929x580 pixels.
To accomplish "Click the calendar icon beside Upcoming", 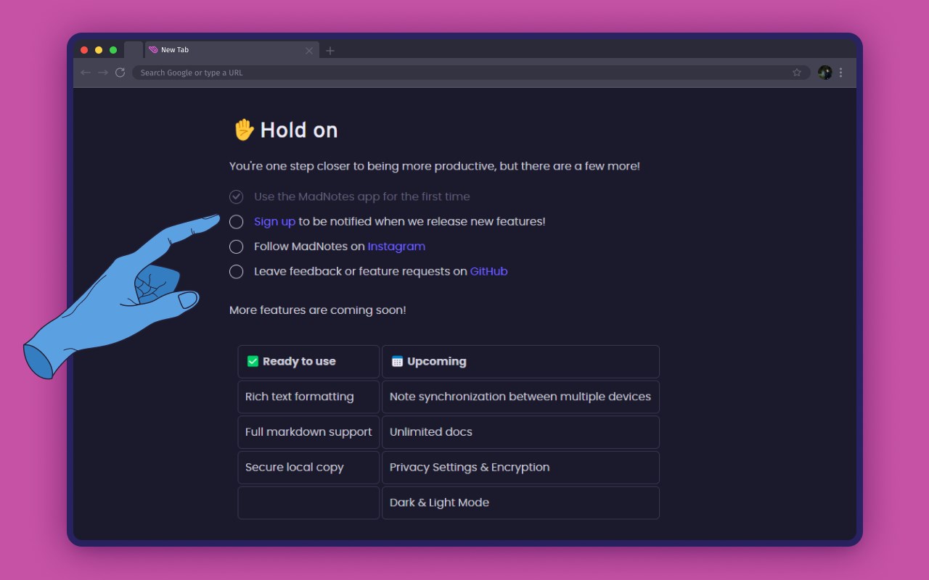I will (397, 361).
